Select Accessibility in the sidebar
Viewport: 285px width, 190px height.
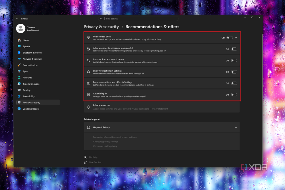point(38,96)
